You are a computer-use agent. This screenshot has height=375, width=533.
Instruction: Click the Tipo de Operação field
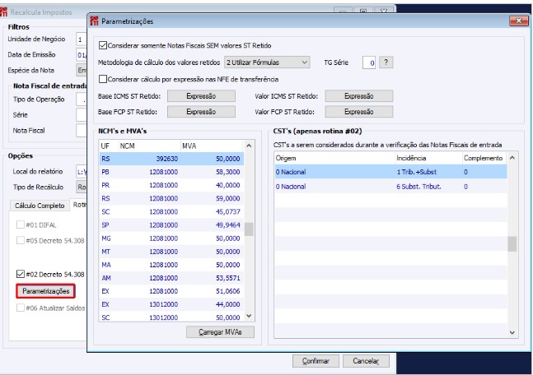tap(82, 100)
